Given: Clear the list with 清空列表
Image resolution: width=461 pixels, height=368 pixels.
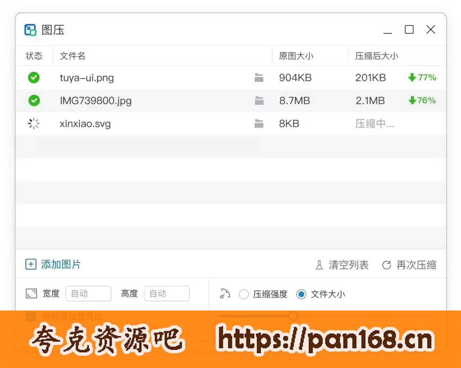Looking at the screenshot, I should click(349, 265).
